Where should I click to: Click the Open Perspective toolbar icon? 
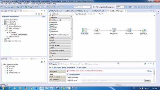pos(93,7)
